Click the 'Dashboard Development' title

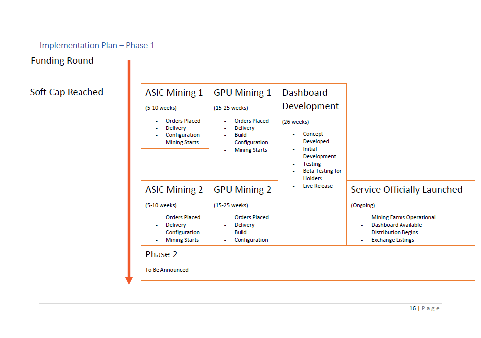311,99
